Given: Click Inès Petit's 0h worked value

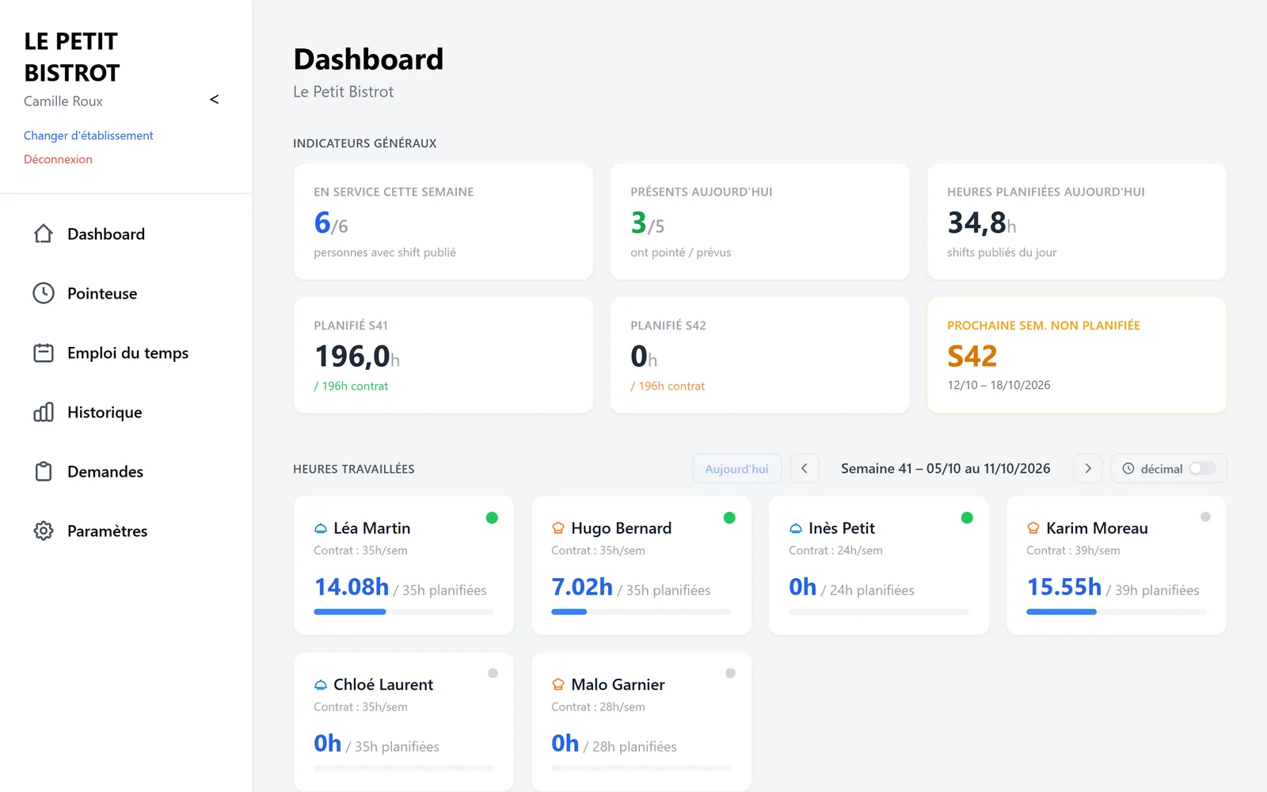Looking at the screenshot, I should 802,587.
